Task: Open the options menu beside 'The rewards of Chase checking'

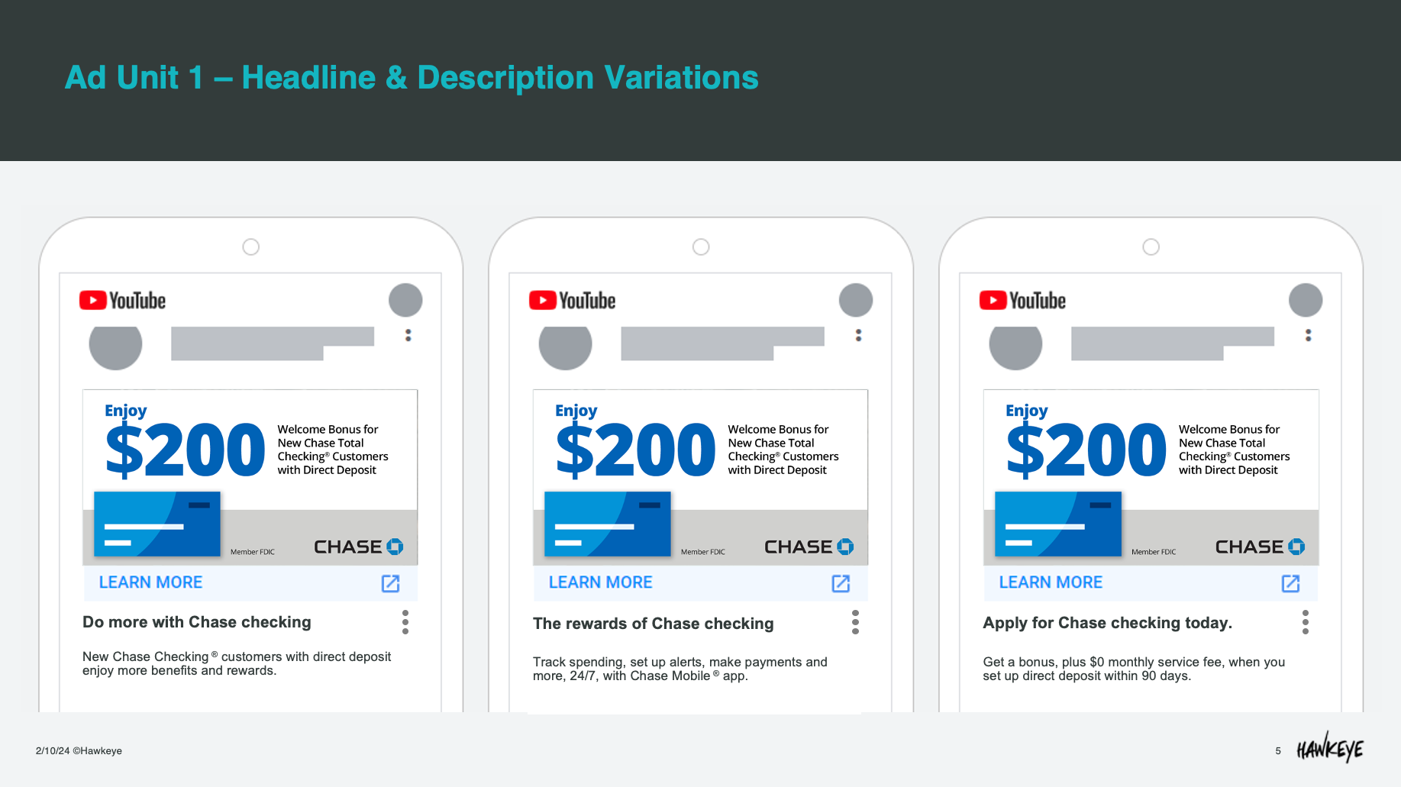Action: 855,622
